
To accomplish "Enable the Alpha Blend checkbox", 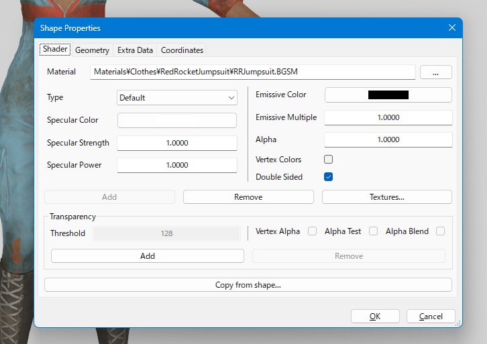I will [441, 231].
